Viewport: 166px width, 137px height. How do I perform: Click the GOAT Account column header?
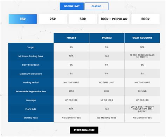pos(142,38)
